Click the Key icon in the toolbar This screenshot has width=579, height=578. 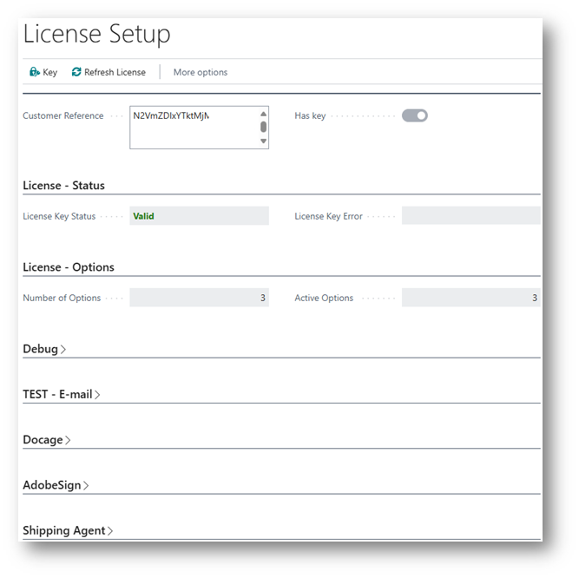tap(34, 72)
